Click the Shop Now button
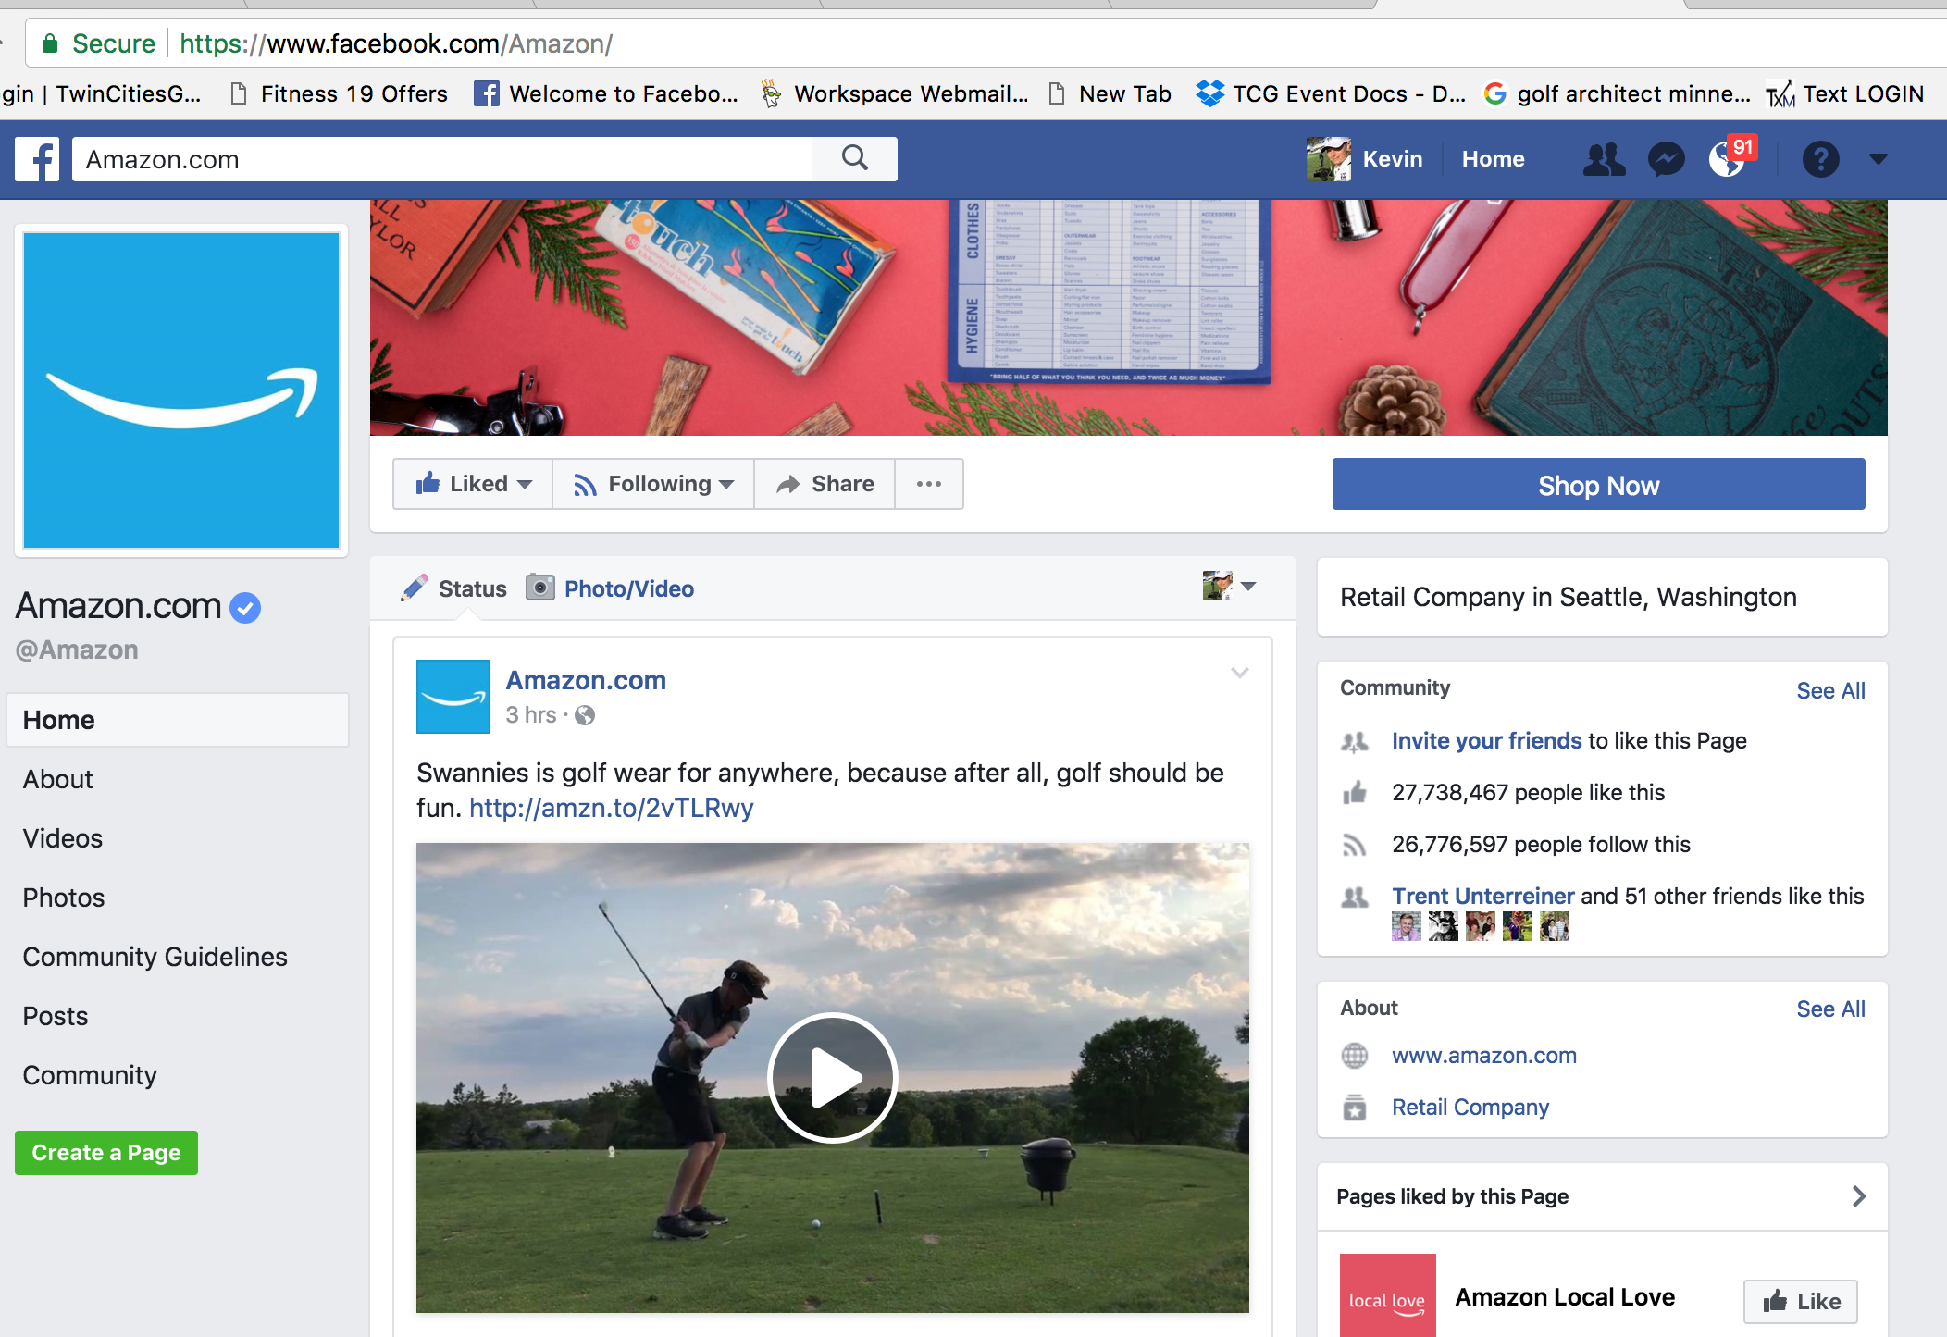 tap(1598, 485)
